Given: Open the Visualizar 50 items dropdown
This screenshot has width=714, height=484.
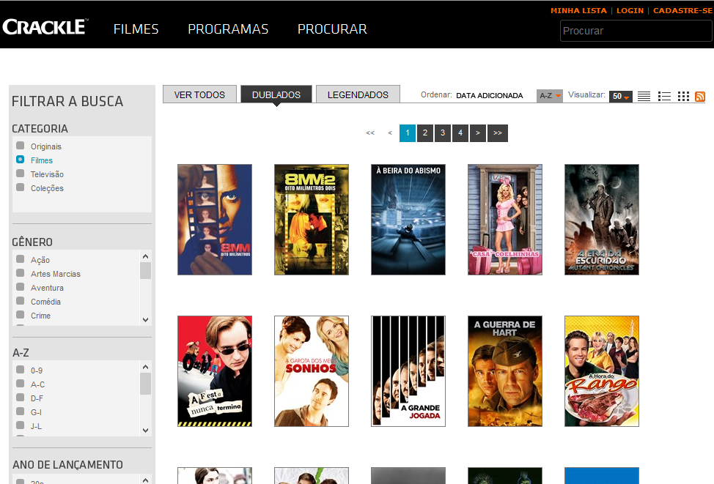Looking at the screenshot, I should [x=621, y=96].
